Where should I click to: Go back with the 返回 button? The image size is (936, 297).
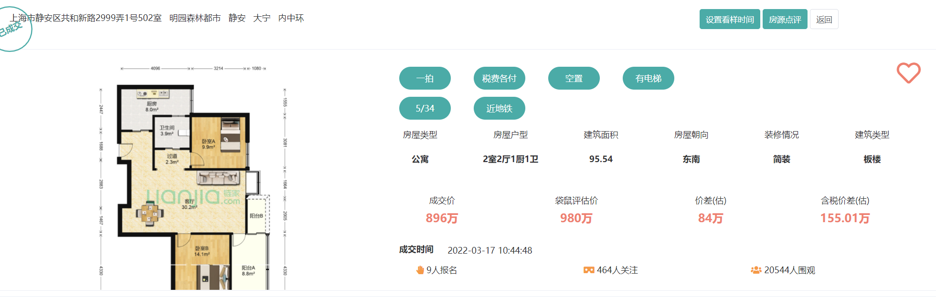pyautogui.click(x=824, y=20)
